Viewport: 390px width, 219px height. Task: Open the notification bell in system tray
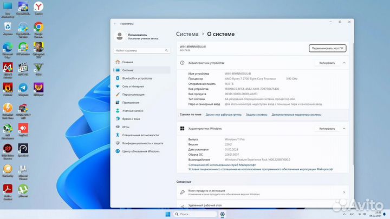pos(385,214)
